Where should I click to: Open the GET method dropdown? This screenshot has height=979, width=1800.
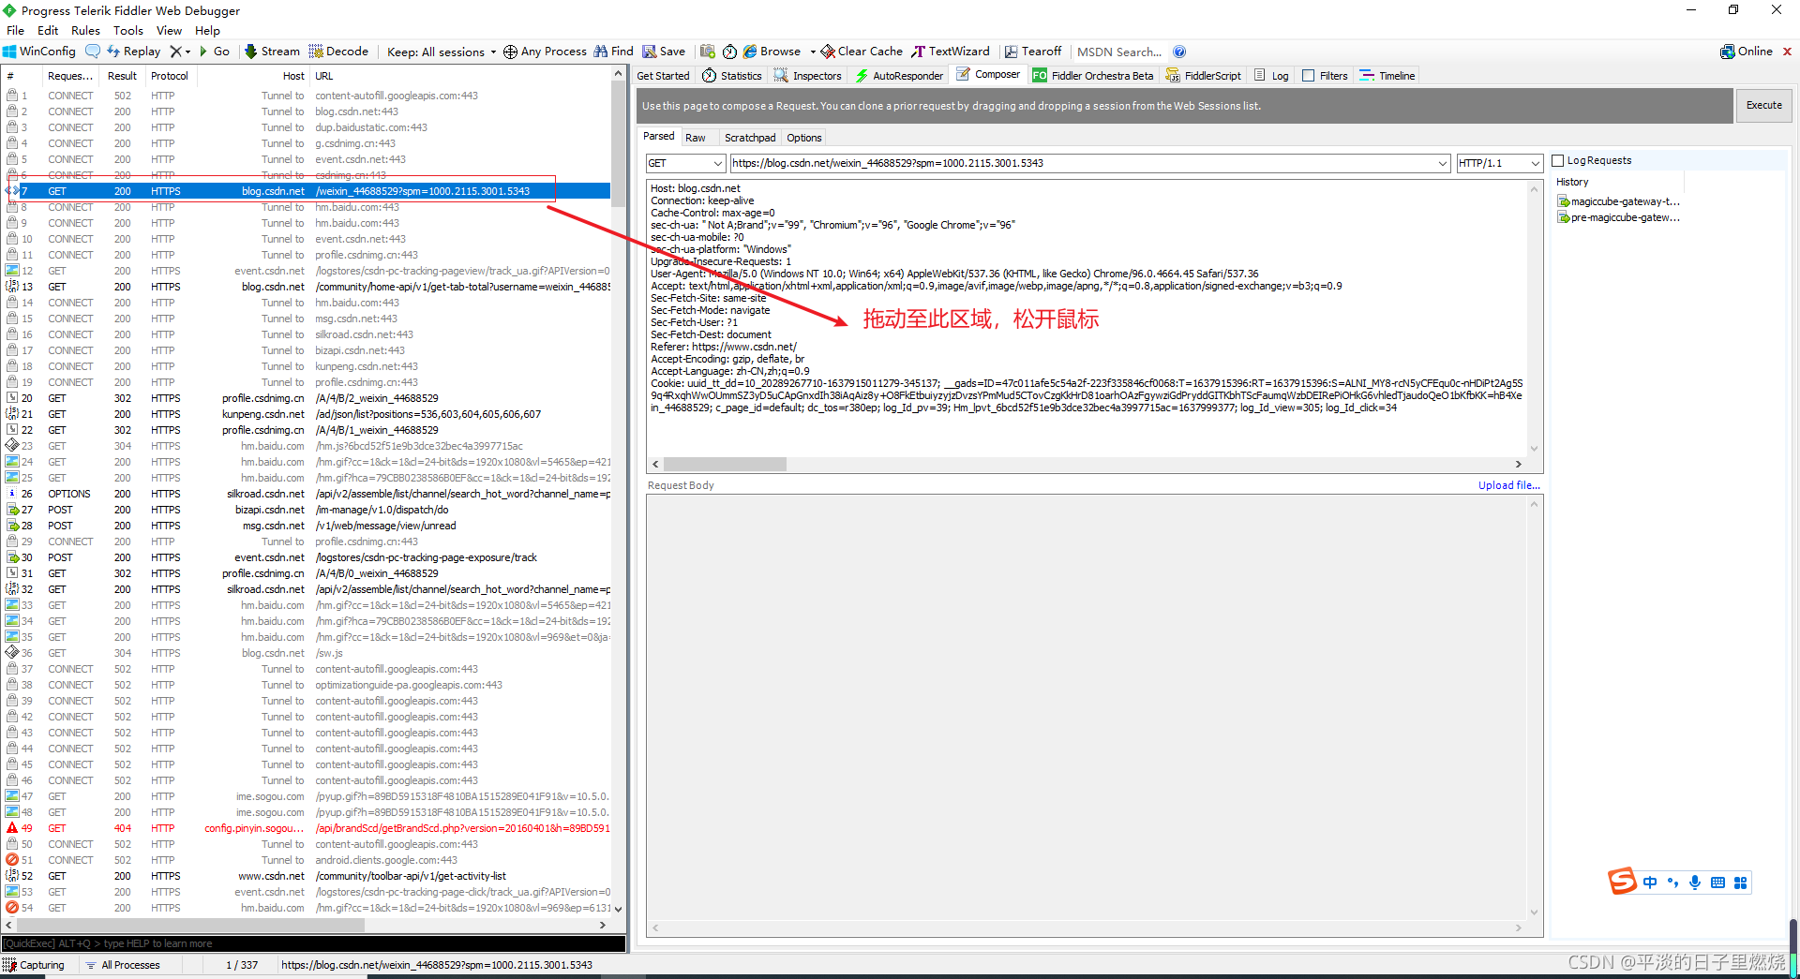pyautogui.click(x=685, y=163)
